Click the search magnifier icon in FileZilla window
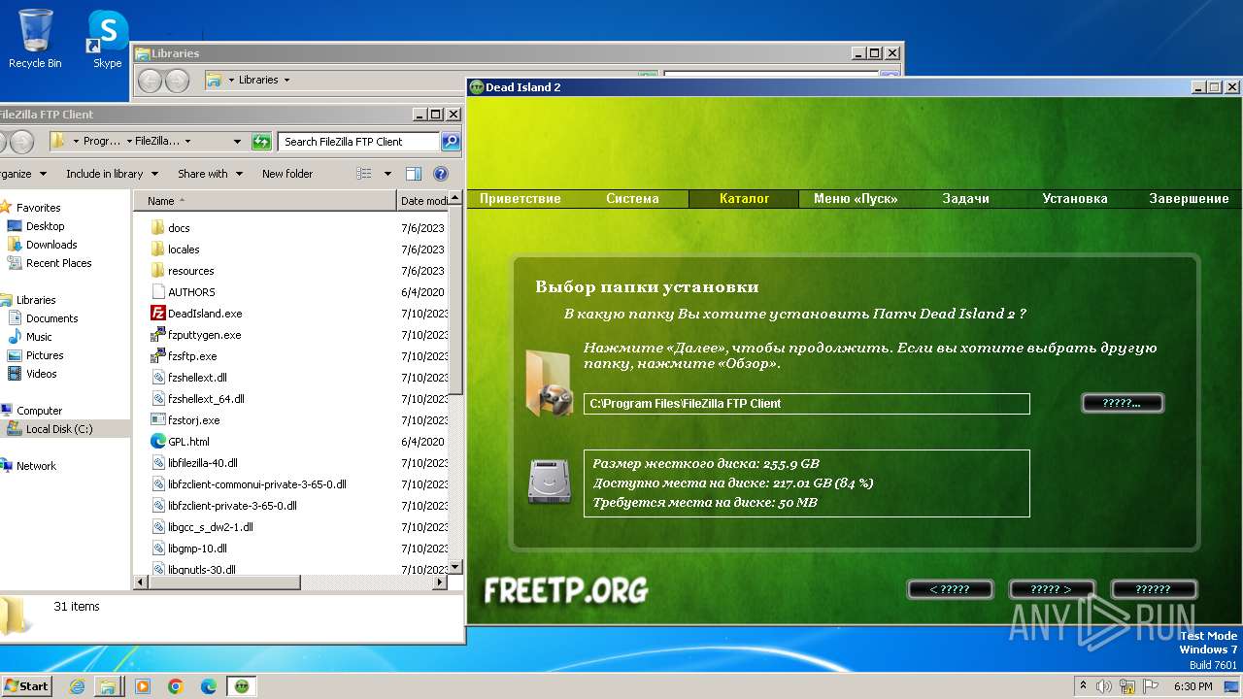The height and width of the screenshot is (699, 1243). point(451,142)
